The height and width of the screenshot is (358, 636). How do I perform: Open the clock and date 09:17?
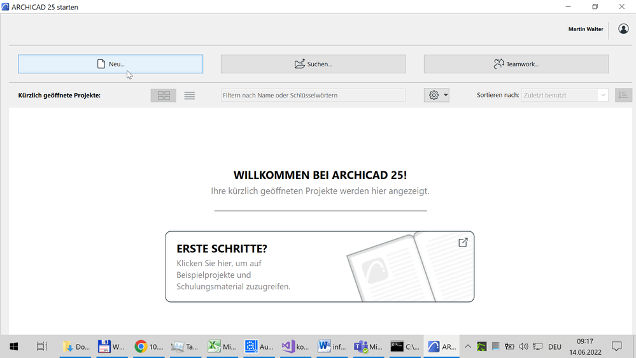pos(585,347)
